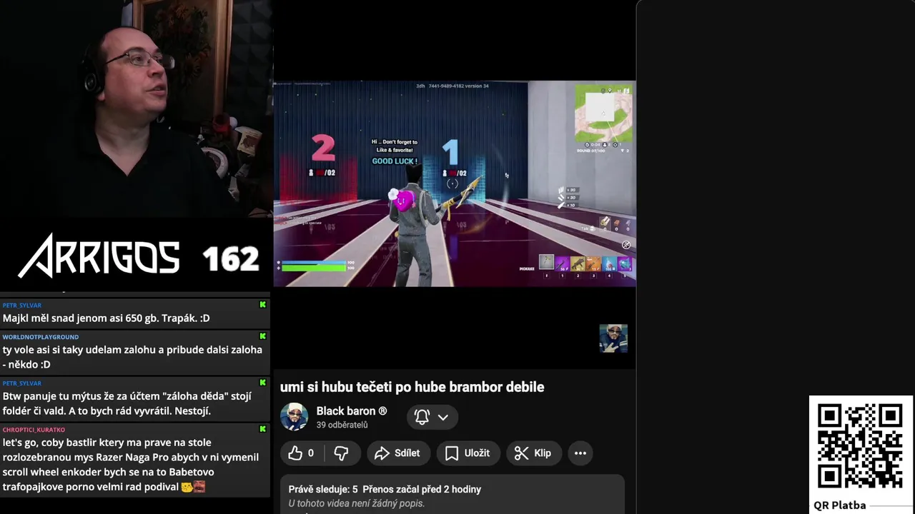Click the QR Platba code image
The height and width of the screenshot is (514, 915).
(861, 447)
